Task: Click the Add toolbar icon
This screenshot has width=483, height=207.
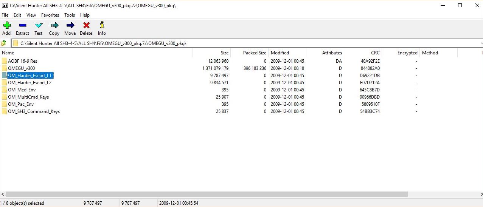Action: (x=6, y=25)
